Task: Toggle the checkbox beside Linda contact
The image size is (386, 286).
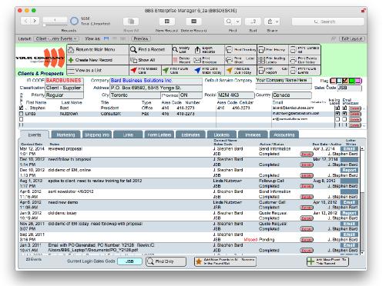Action: [x=22, y=114]
